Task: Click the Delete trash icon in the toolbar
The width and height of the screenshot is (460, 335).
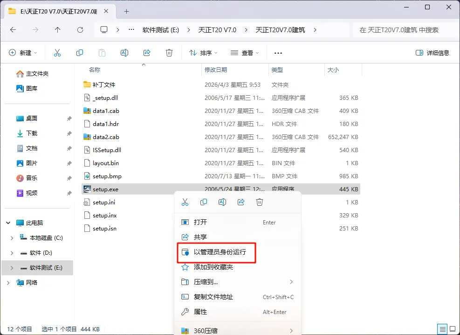Action: (x=169, y=53)
